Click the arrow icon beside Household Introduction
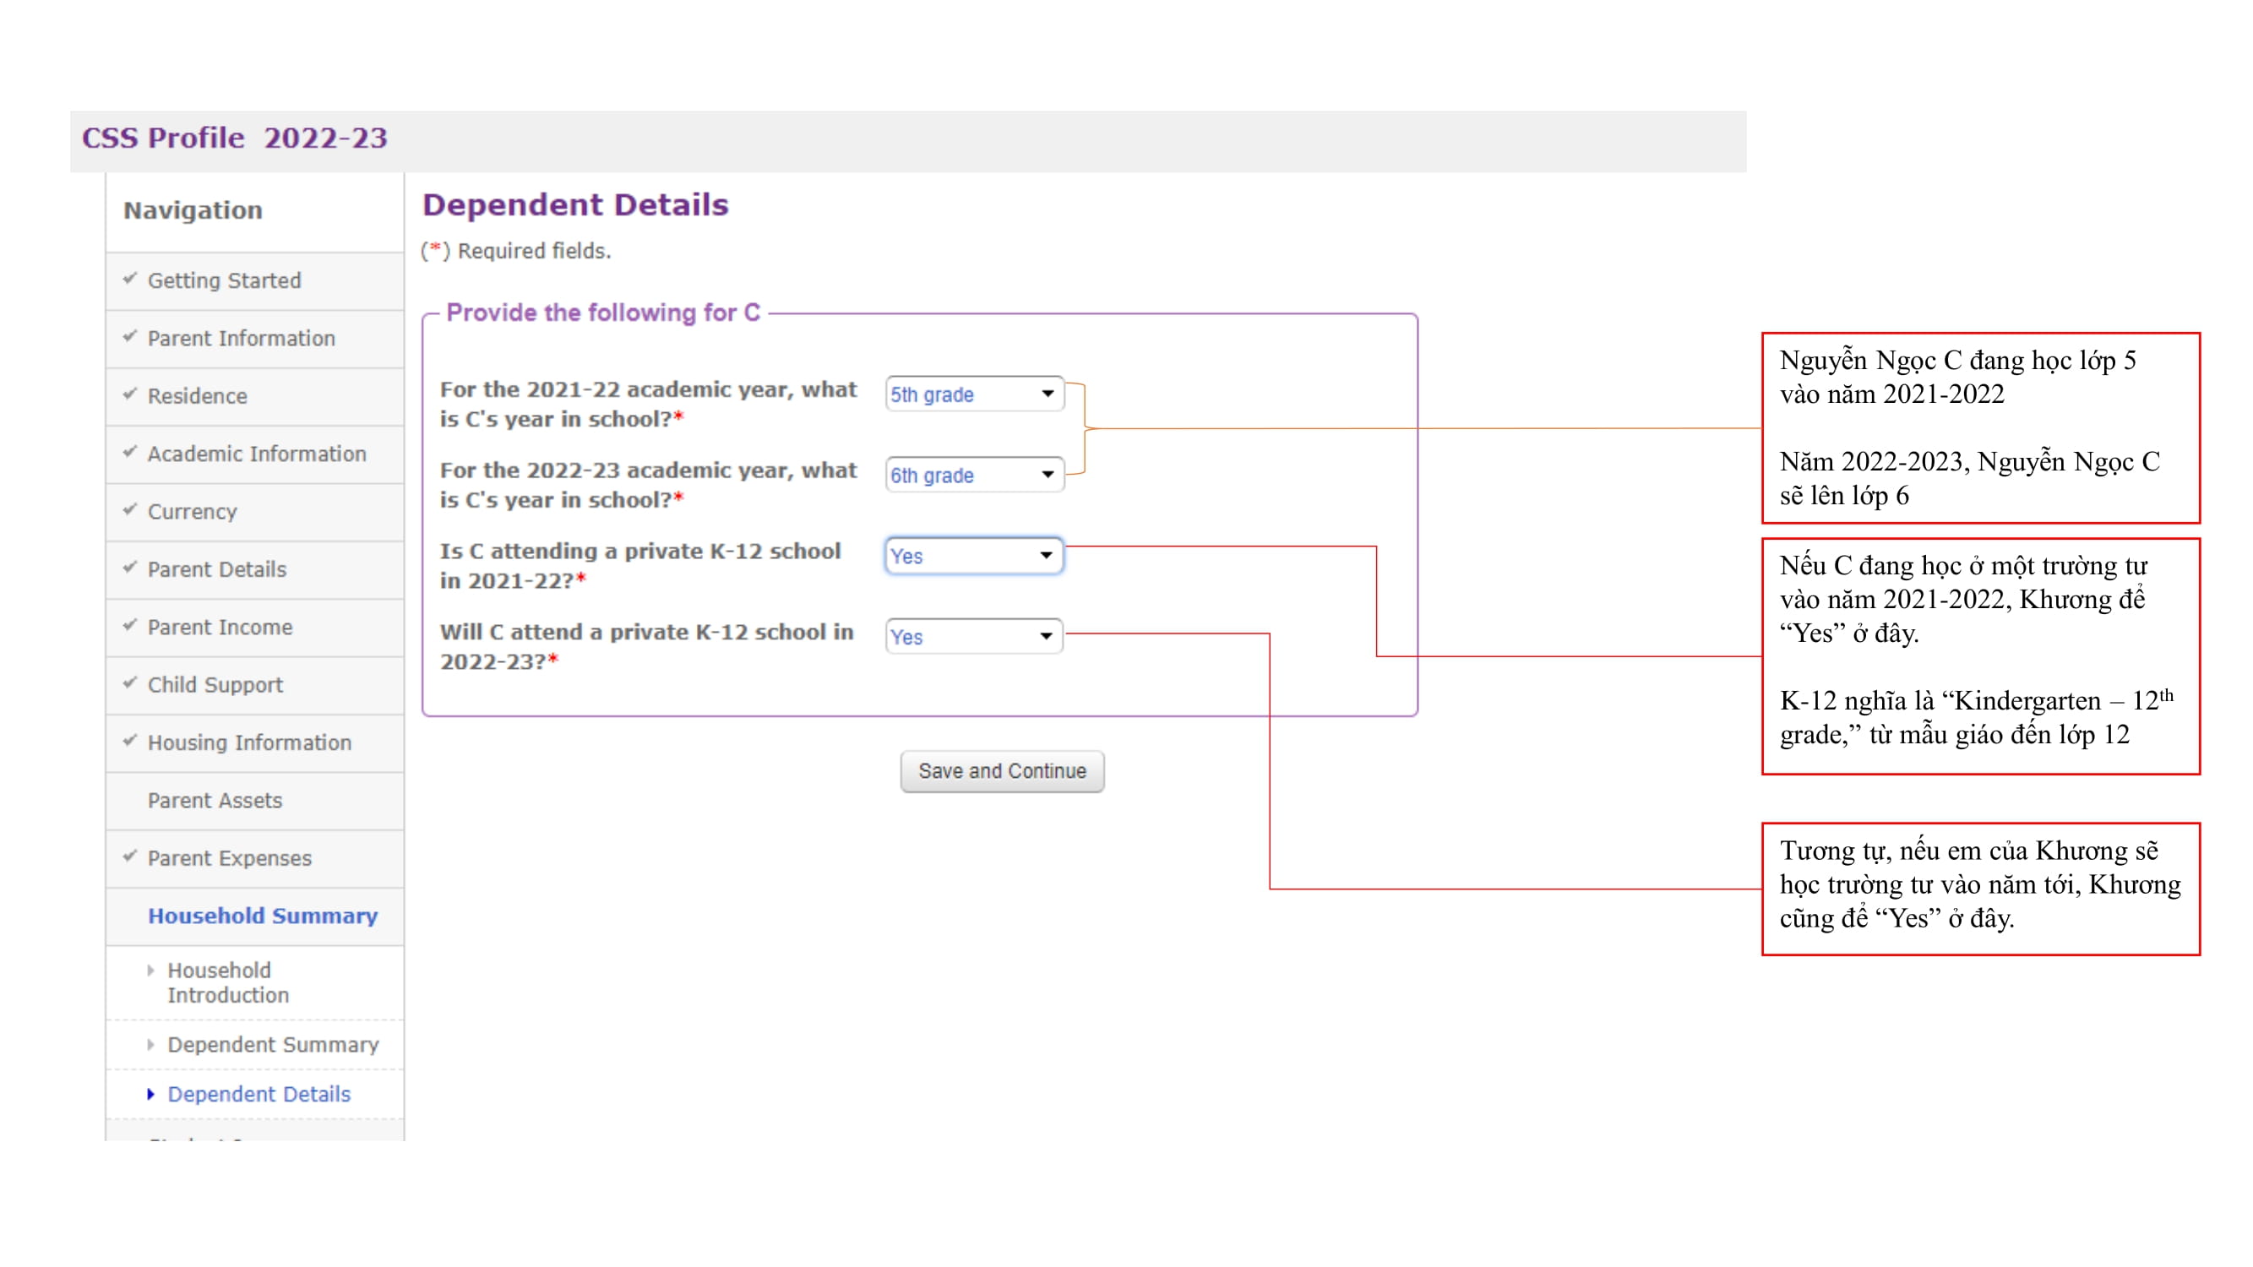Viewport: 2253px width, 1267px height. coord(150,971)
